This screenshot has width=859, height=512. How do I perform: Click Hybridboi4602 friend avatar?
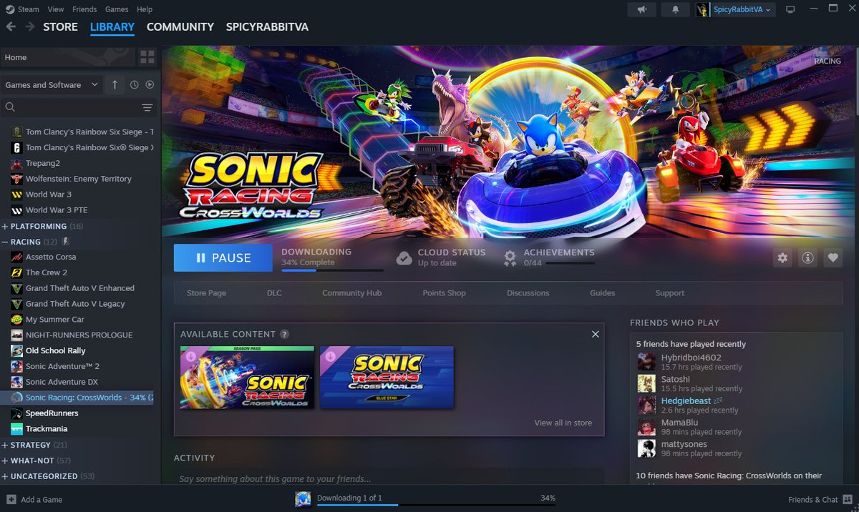(x=646, y=362)
